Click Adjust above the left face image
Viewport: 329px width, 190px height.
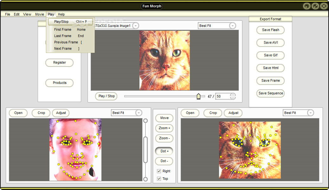coord(61,113)
